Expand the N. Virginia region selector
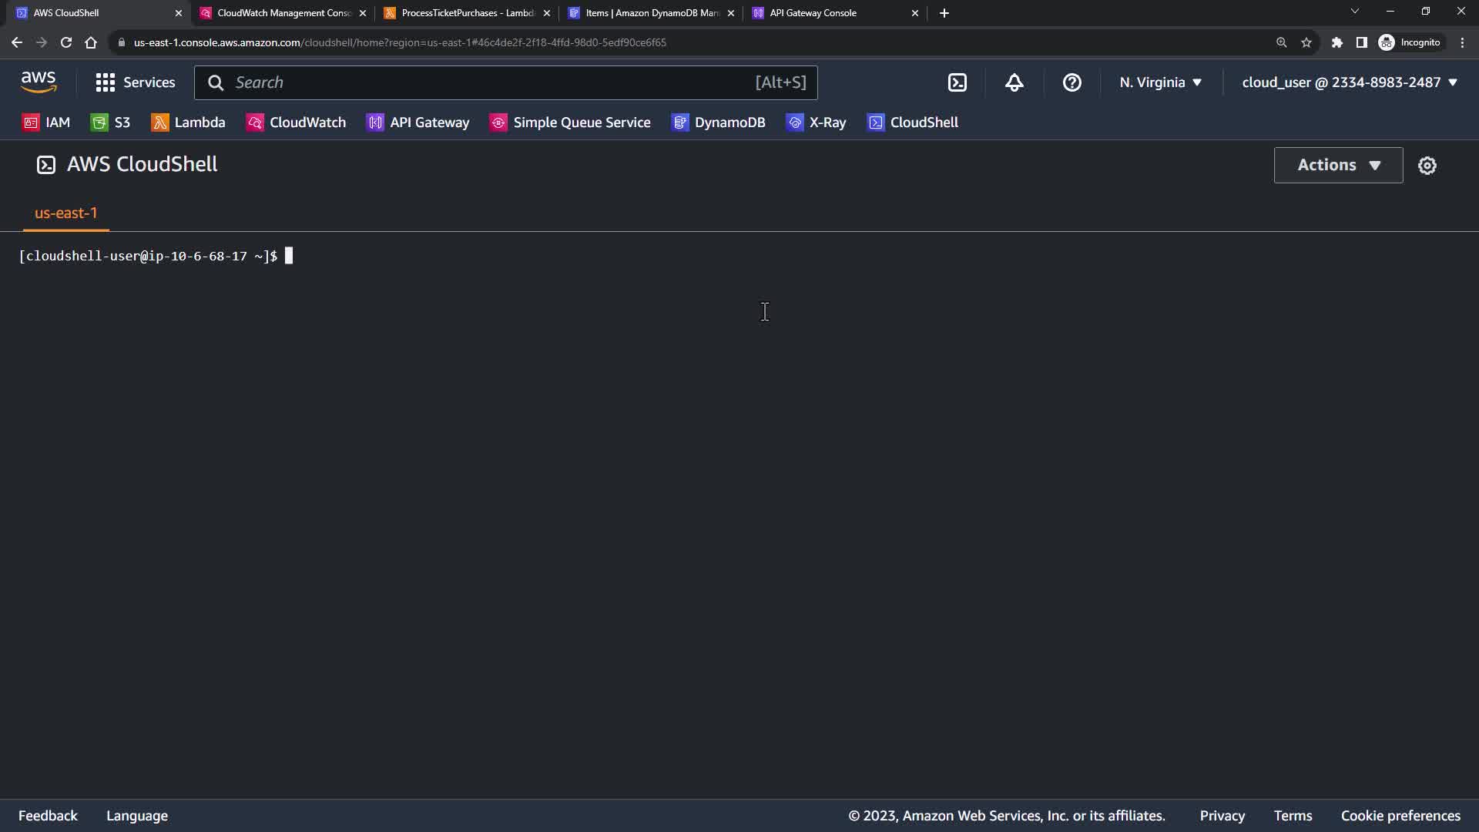Viewport: 1479px width, 832px height. click(x=1160, y=82)
